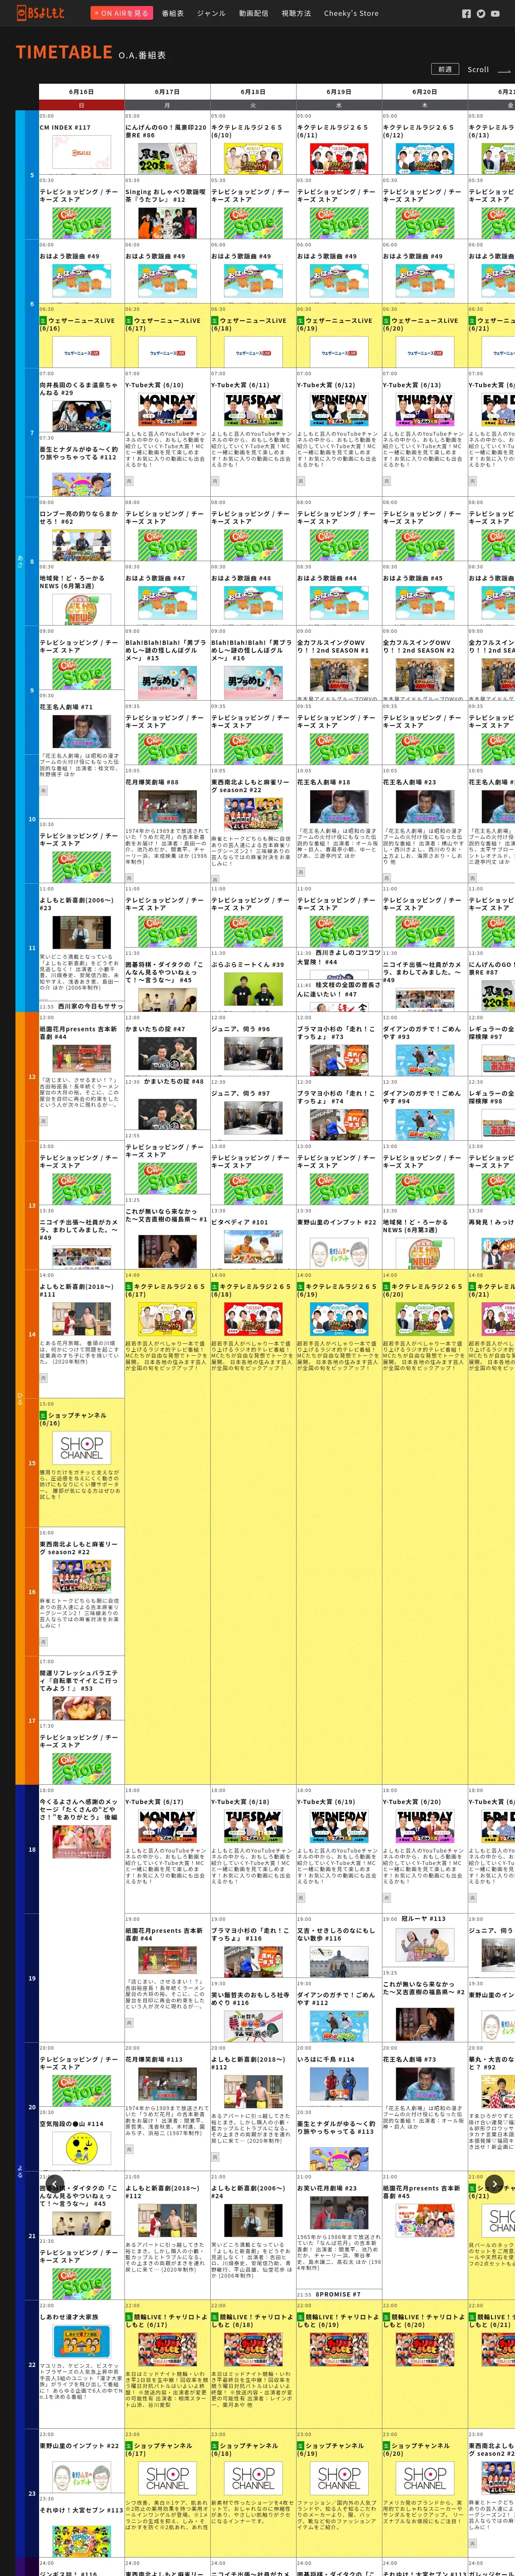Click the right carousel arrow over the timetable
This screenshot has width=515, height=2576.
coord(494,2185)
